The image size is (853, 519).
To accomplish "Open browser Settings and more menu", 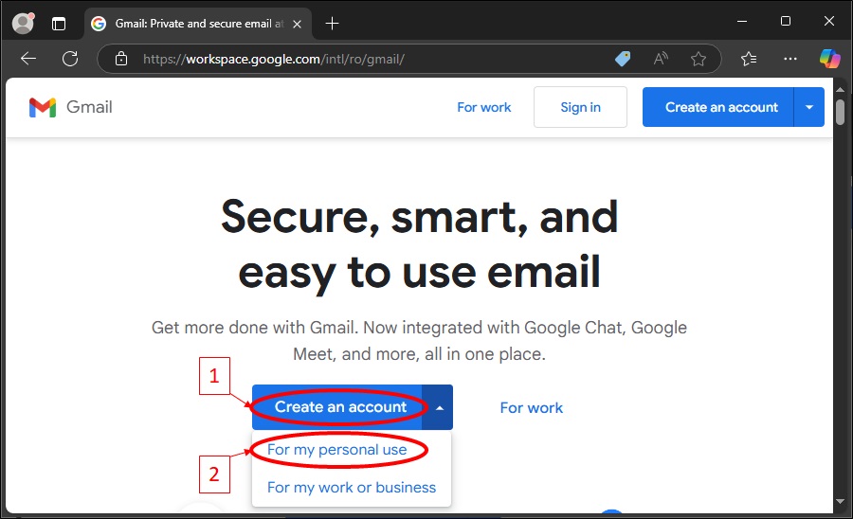I will 790,59.
